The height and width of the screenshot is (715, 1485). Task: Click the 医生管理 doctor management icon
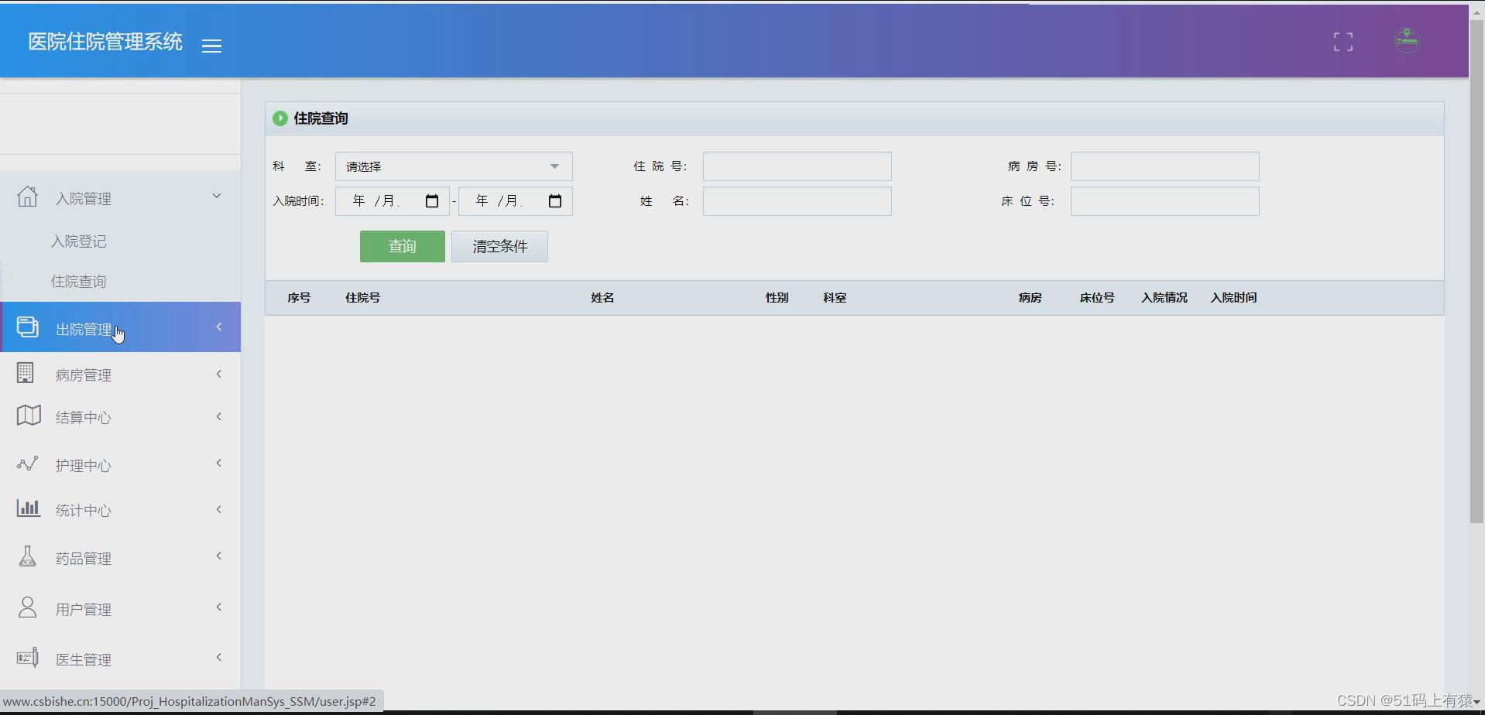point(28,656)
